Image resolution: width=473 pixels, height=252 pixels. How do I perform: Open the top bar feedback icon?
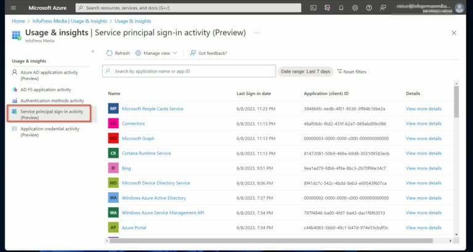coord(383,8)
